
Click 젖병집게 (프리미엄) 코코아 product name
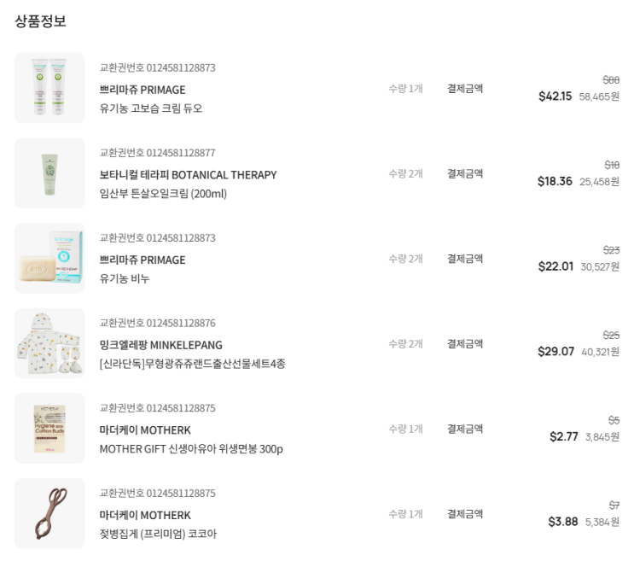point(158,535)
